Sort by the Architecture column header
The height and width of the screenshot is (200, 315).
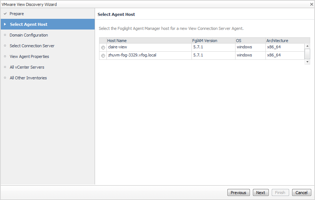tap(288, 41)
